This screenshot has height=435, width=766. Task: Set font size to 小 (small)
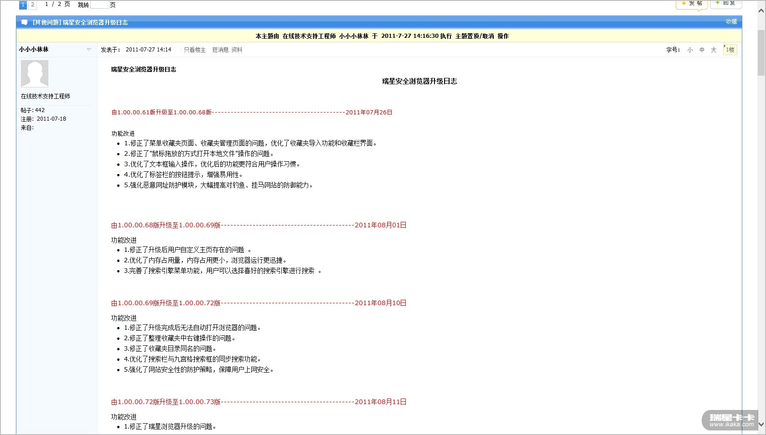pyautogui.click(x=690, y=50)
